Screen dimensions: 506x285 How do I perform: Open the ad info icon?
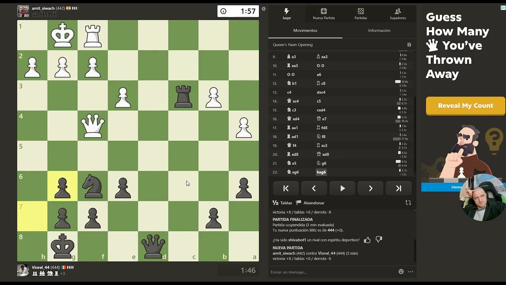pos(503,7)
